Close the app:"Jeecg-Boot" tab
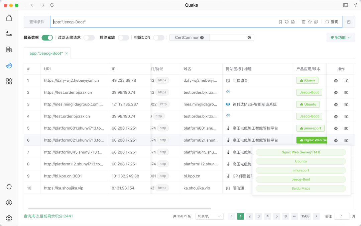 (67, 53)
